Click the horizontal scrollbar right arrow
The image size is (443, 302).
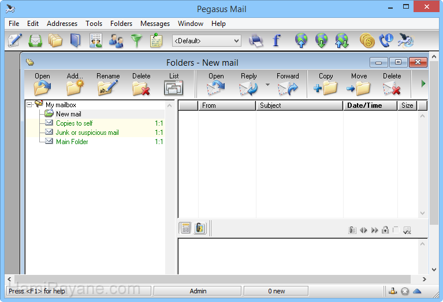pyautogui.click(x=424, y=279)
